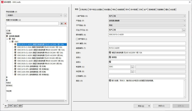Click the globe icon in the 描述 box

(110, 81)
